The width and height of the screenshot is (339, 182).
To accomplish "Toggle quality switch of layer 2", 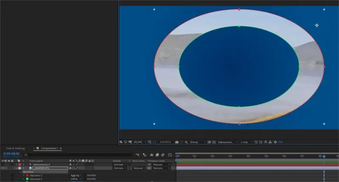I will (77, 168).
